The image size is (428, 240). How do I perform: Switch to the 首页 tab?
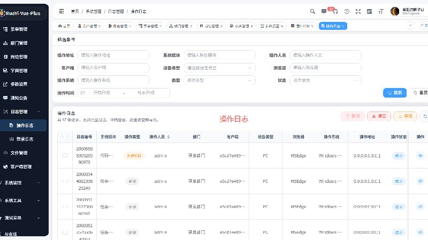(64, 26)
